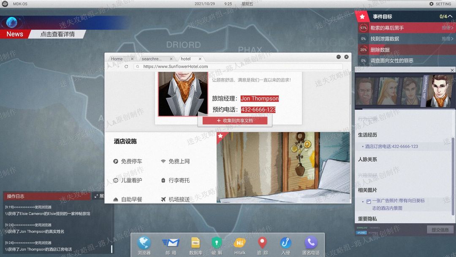456x257 pixels.
Task: Open SETTING gear in top bar
Action: point(440,4)
